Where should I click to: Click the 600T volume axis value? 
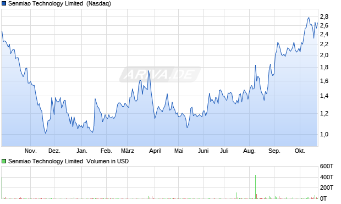(x=327, y=167)
